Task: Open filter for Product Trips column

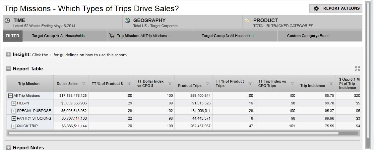Action: click(208, 84)
